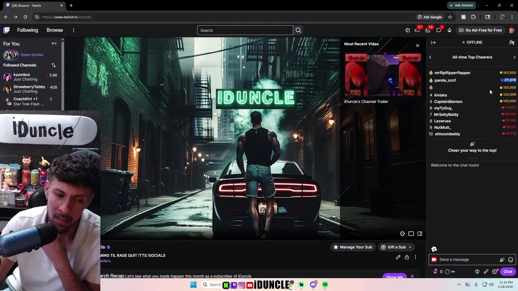
Task: Select top cheerer mrflipflipperflapper
Action: (x=452, y=73)
